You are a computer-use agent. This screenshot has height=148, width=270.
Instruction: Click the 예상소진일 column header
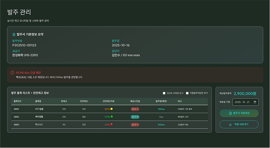135,101
